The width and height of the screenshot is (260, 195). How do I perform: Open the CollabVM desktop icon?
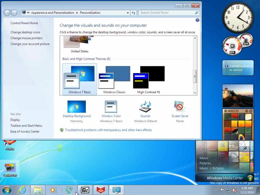(x=10, y=169)
